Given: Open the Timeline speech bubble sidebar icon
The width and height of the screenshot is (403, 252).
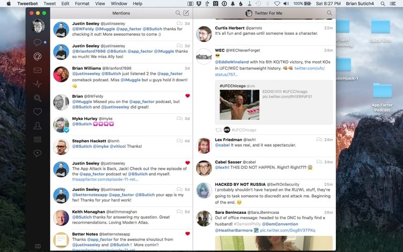Looking at the screenshot, I should [x=37, y=42].
